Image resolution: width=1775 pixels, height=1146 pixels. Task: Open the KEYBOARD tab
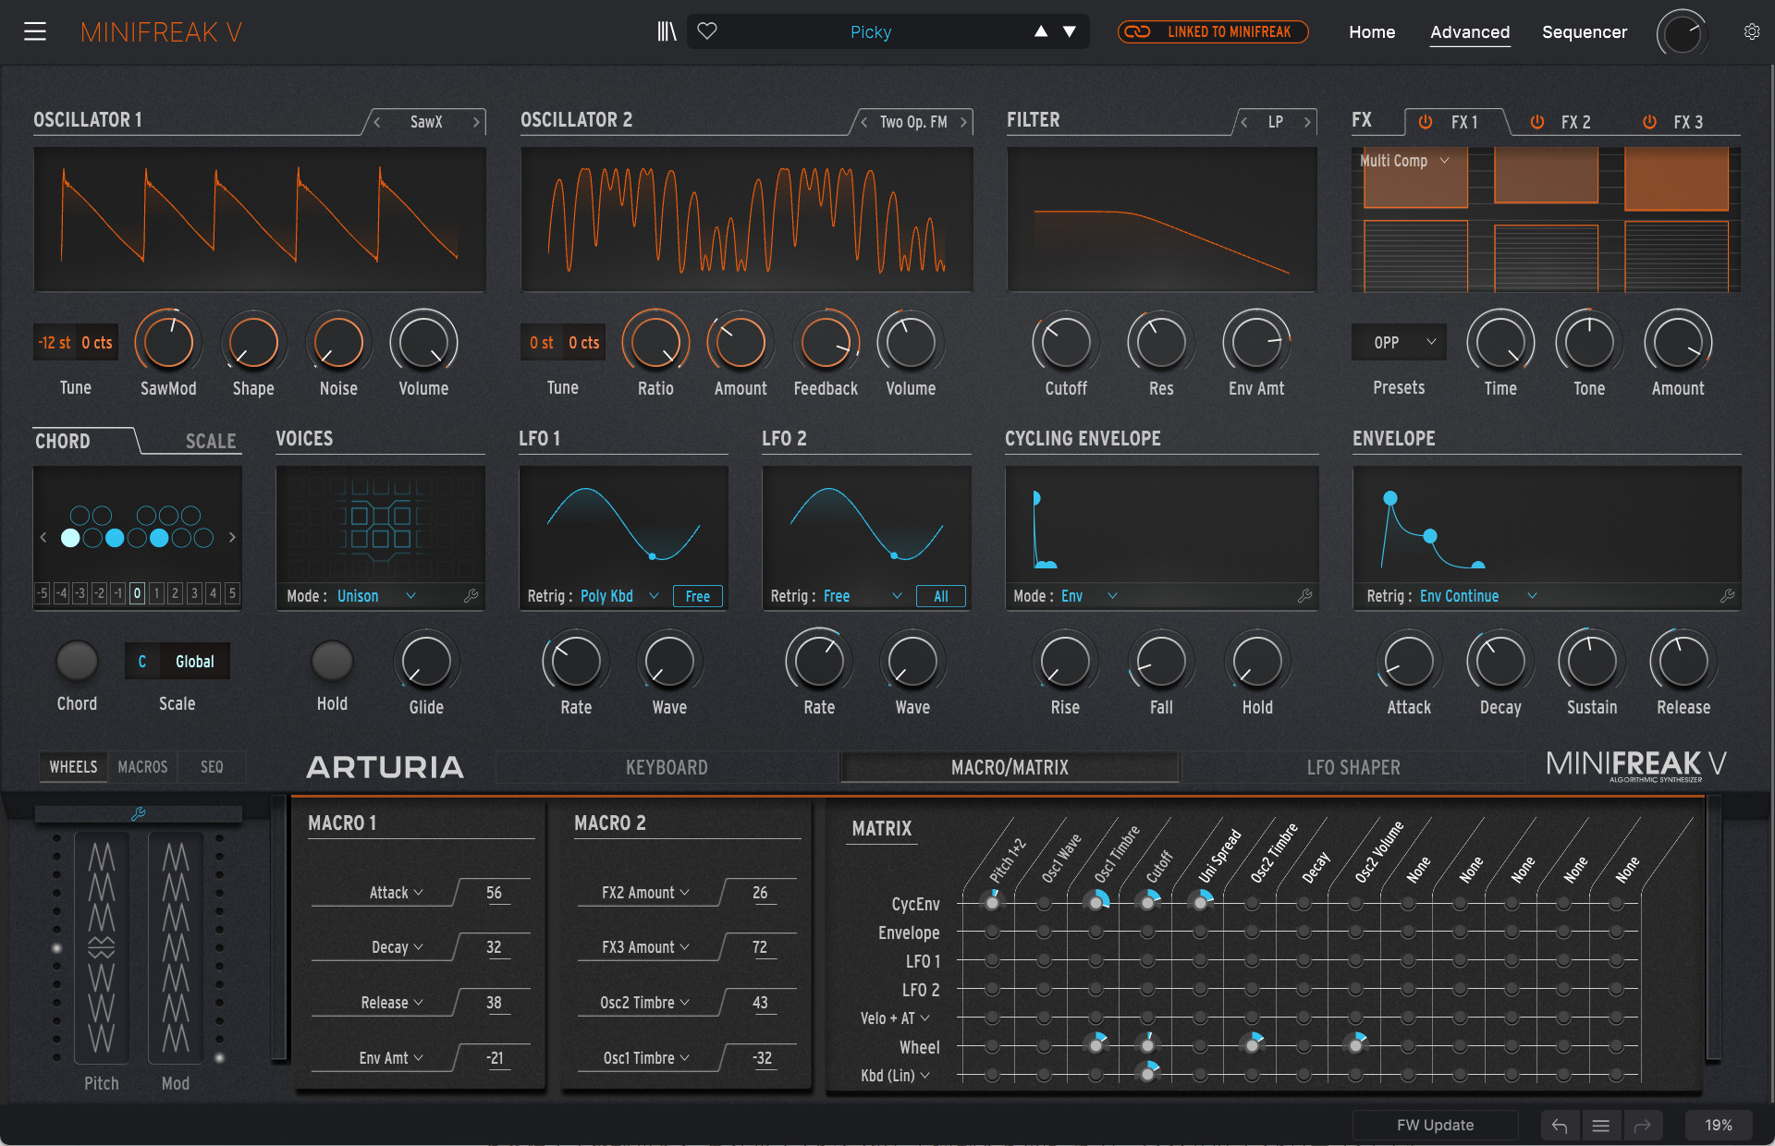[667, 767]
